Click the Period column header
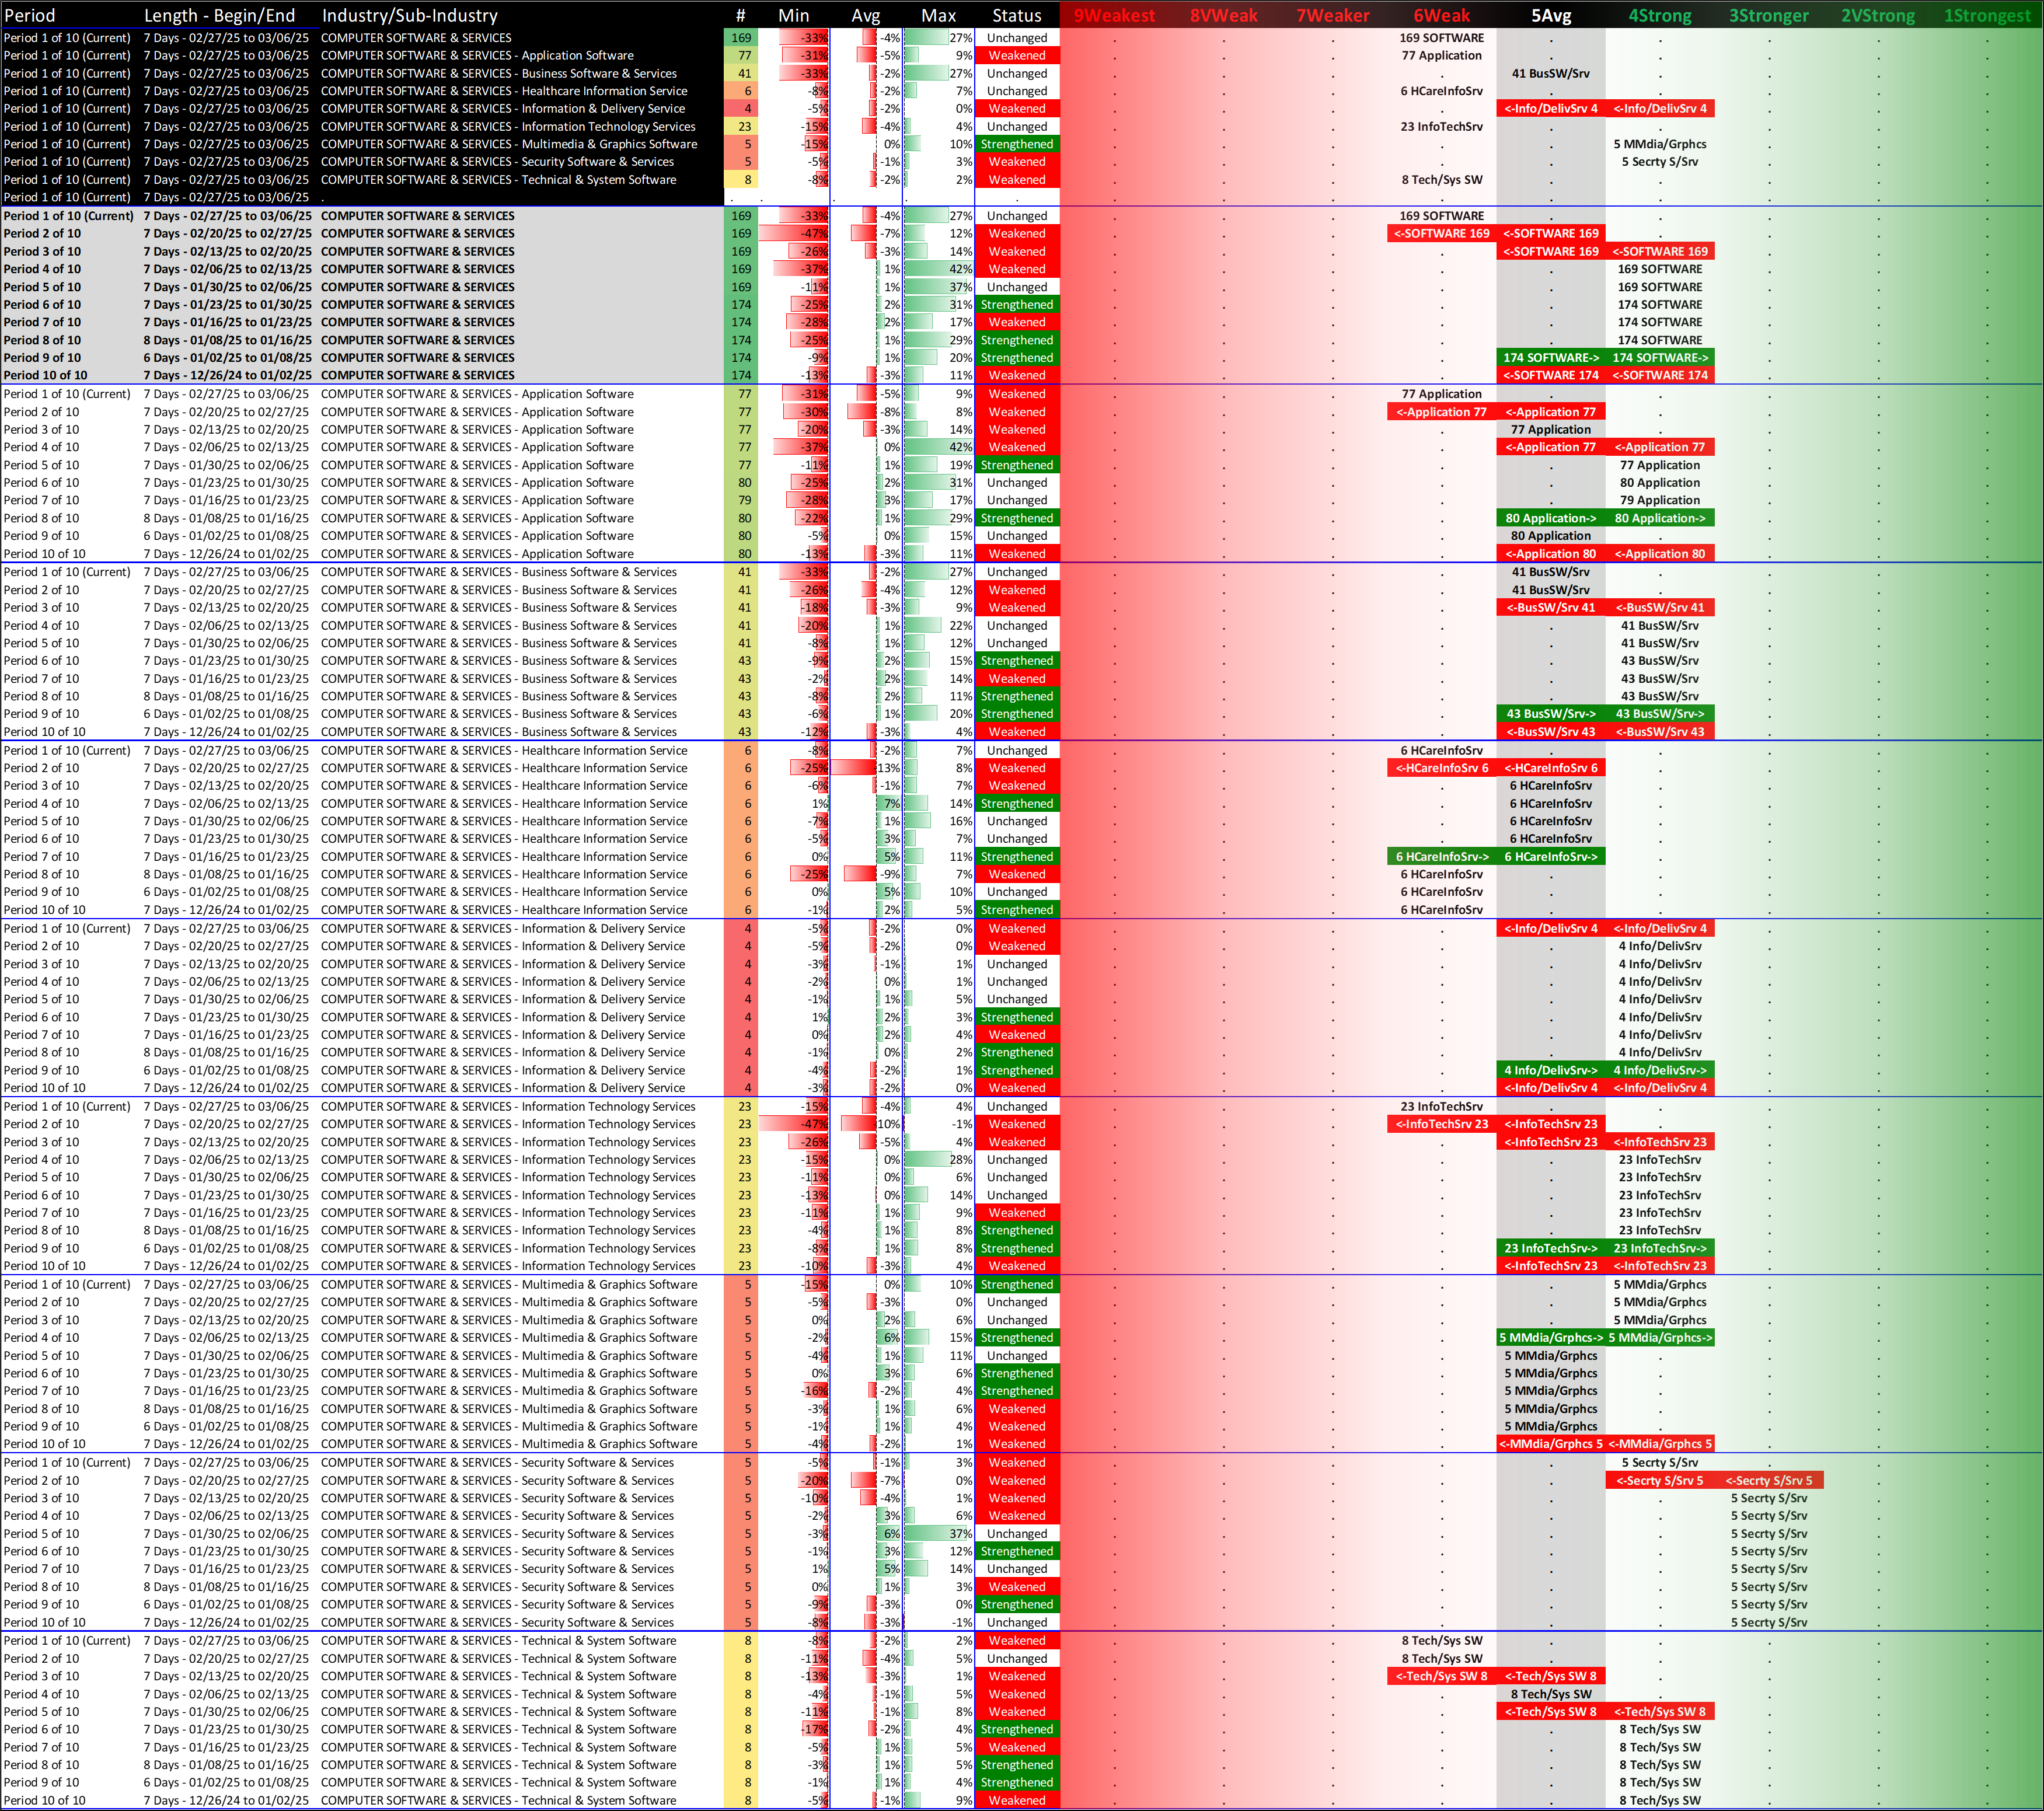The height and width of the screenshot is (1811, 2044). (30, 15)
